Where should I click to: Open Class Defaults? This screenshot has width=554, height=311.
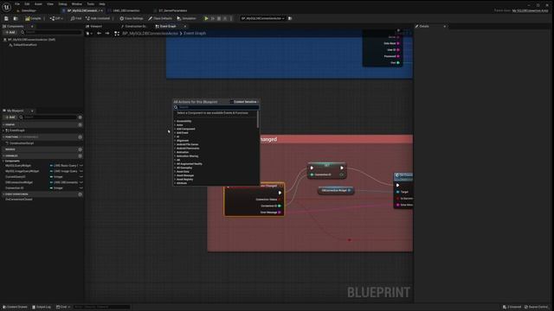coord(160,18)
